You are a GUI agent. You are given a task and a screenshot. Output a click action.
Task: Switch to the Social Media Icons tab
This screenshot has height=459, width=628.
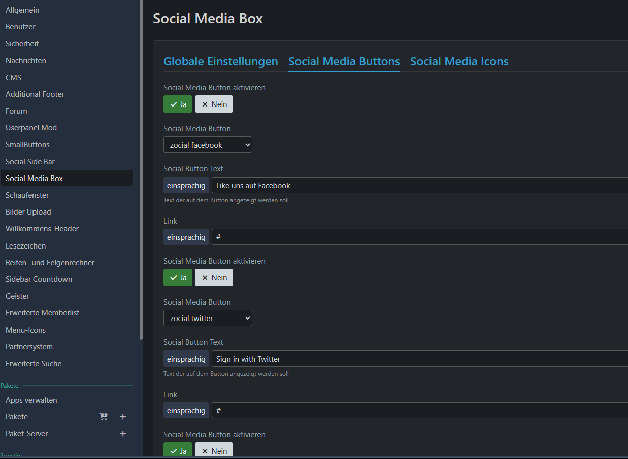459,62
